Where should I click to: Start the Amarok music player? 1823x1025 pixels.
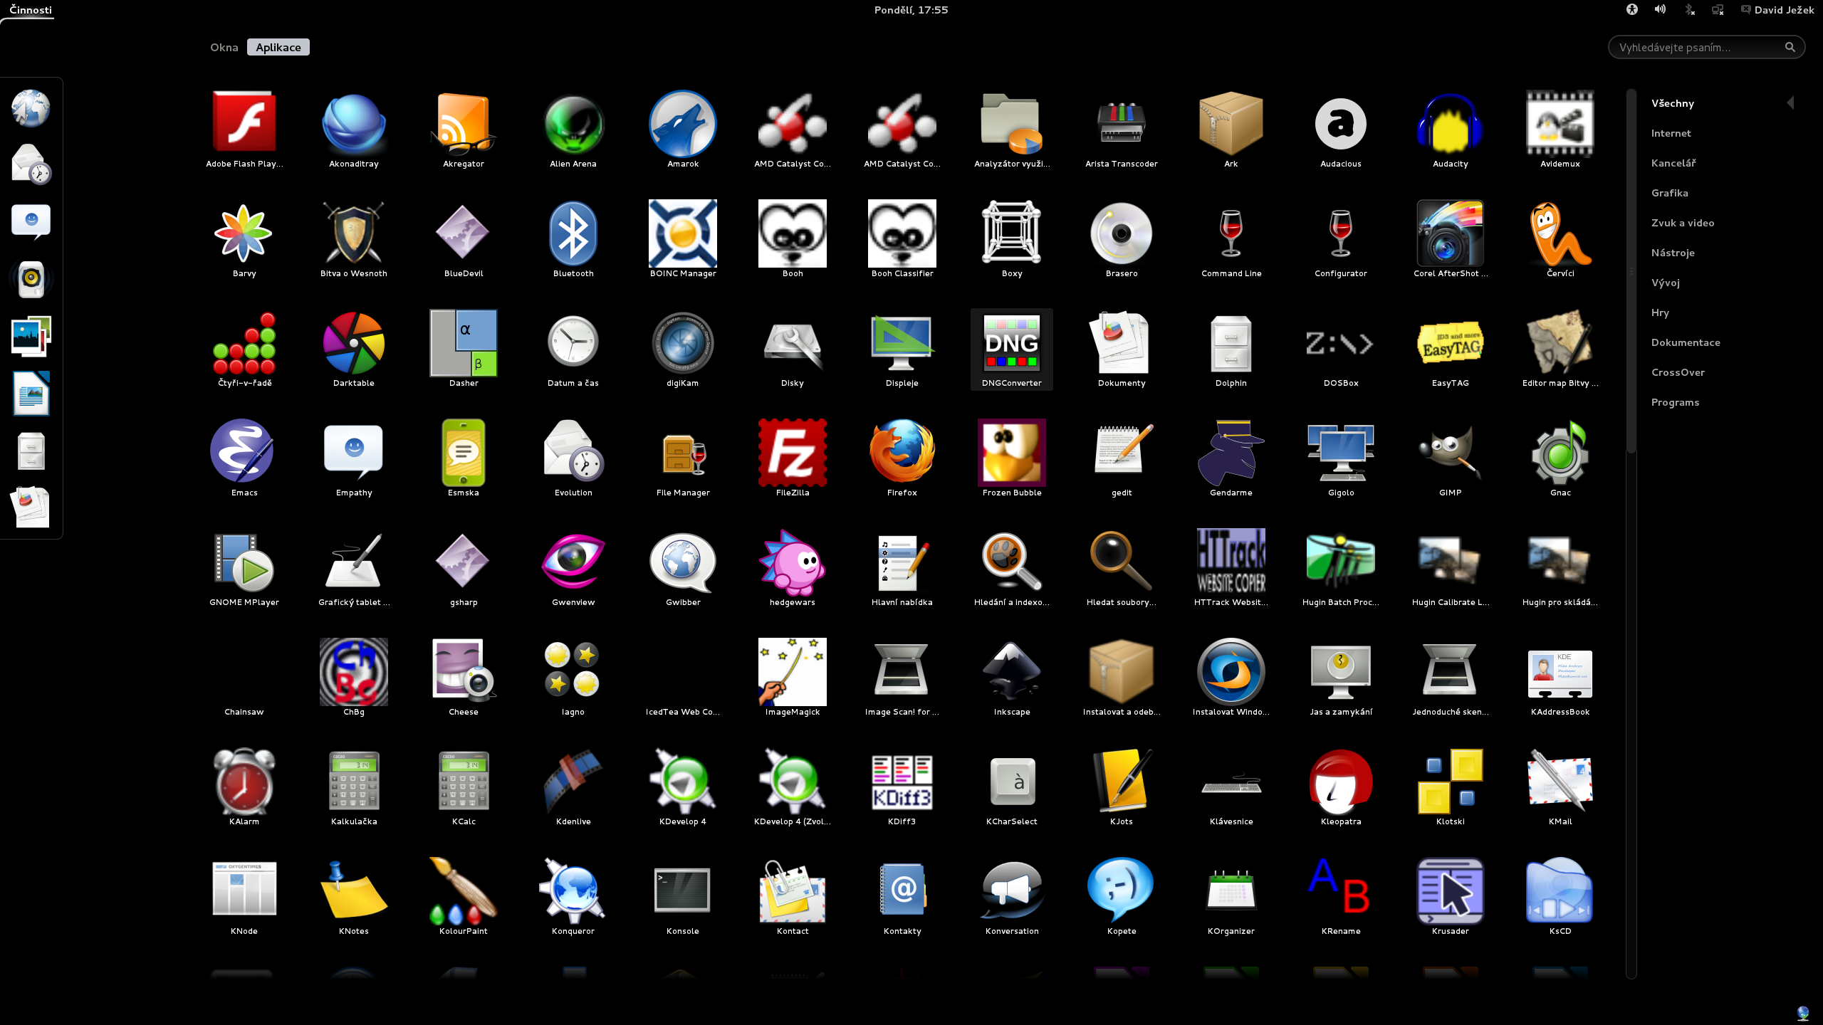(x=683, y=130)
